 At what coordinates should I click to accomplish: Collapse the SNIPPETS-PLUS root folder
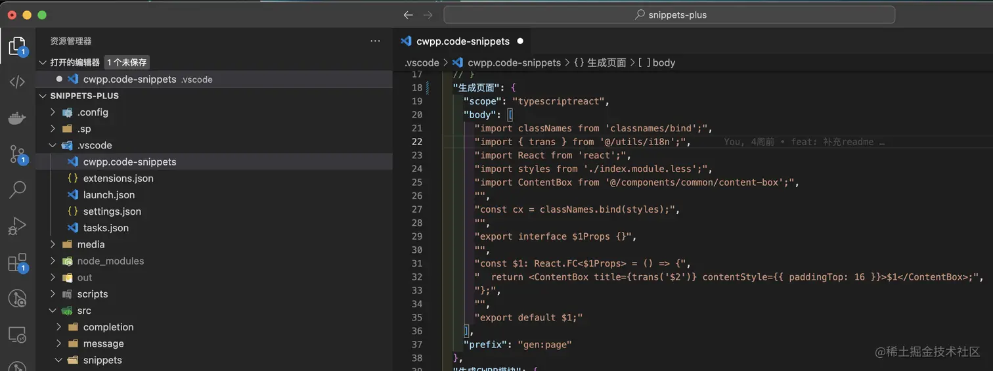pyautogui.click(x=43, y=95)
